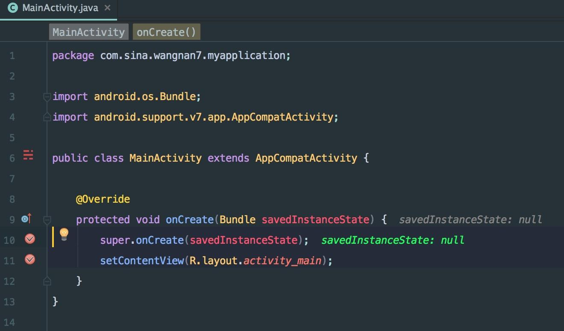Click AppCompatActivity after extends on line 6
This screenshot has width=564, height=331.
point(306,158)
